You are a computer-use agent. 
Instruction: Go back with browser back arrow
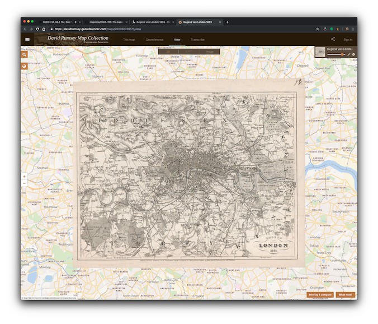(25, 29)
